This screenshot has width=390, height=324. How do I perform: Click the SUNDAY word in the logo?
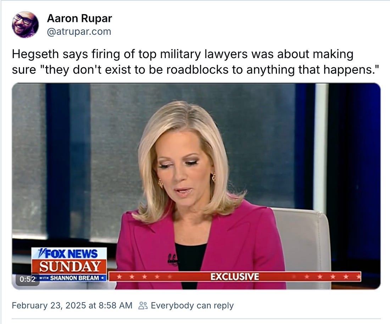(x=70, y=266)
